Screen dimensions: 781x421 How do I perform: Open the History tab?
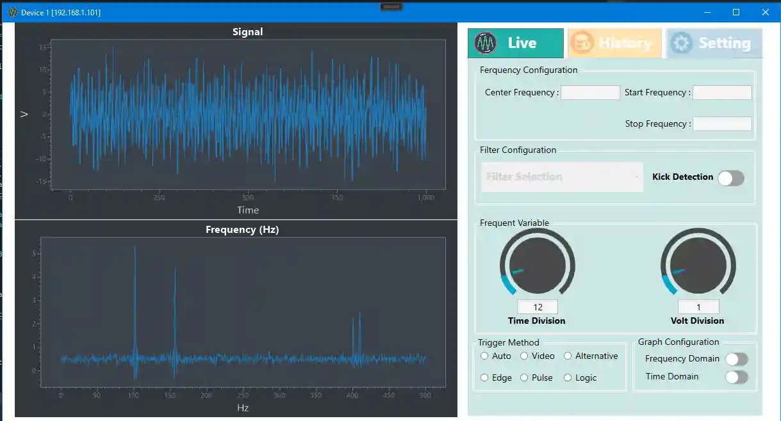pyautogui.click(x=614, y=43)
